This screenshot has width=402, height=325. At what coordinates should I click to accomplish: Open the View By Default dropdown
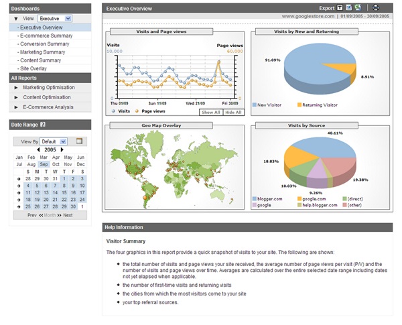coord(54,141)
